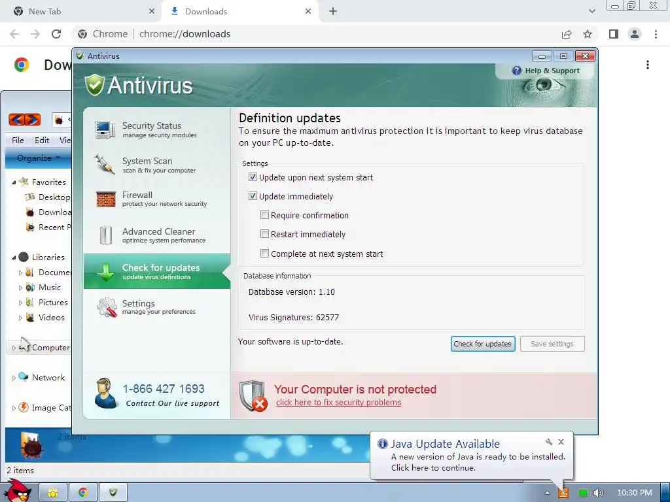670x502 pixels.
Task: Click the Firewall brick wall icon
Action: click(x=105, y=199)
